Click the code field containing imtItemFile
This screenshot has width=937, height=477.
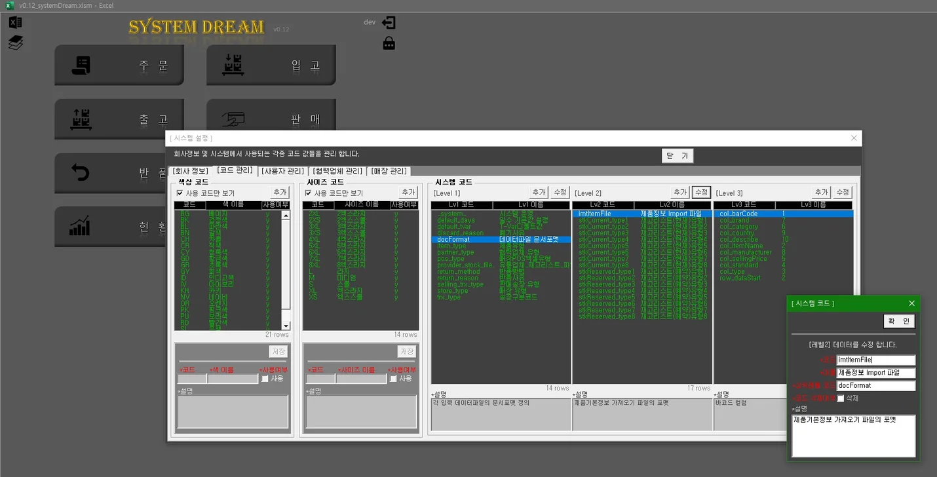[x=876, y=360]
